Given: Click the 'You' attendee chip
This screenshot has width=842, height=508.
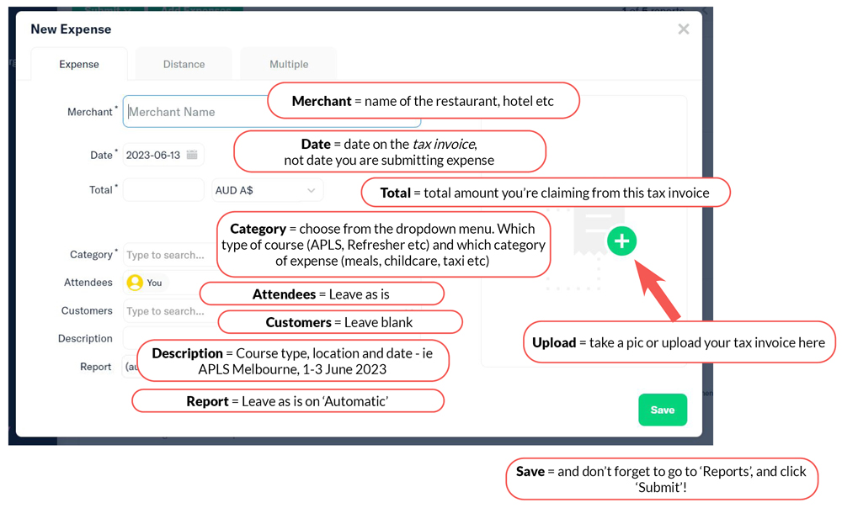Looking at the screenshot, I should (146, 283).
